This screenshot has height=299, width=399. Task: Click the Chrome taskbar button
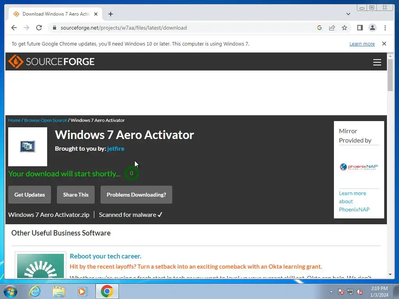coord(107,291)
